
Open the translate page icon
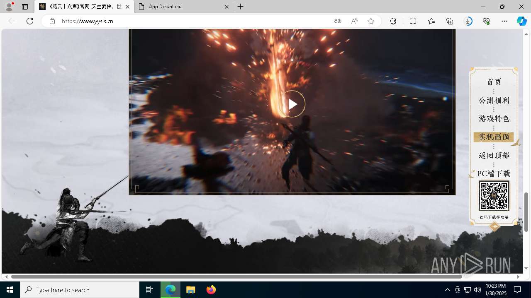[x=338, y=21]
